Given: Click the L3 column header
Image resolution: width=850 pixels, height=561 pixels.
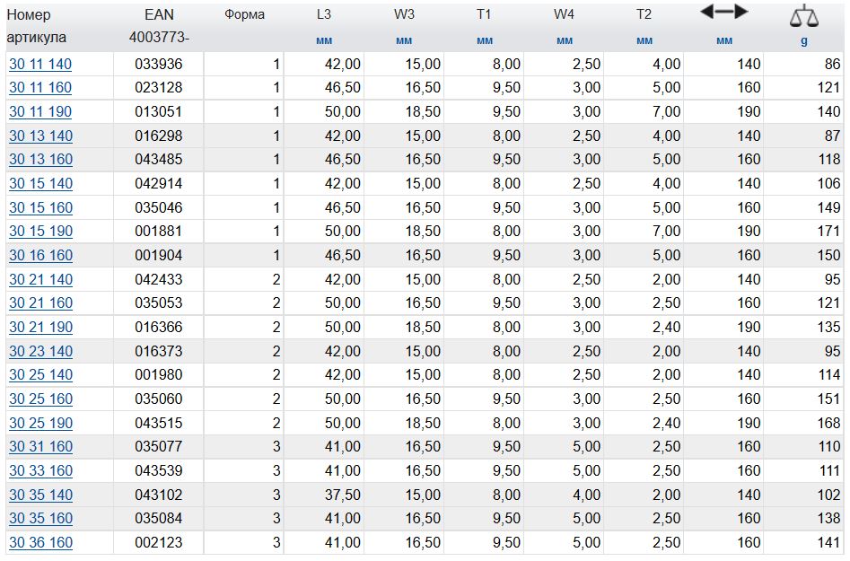Looking at the screenshot, I should (x=324, y=15).
